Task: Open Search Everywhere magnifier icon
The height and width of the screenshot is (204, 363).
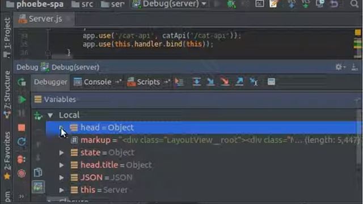Action: [x=354, y=4]
